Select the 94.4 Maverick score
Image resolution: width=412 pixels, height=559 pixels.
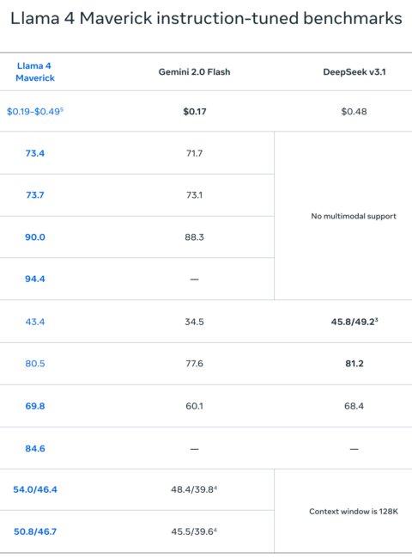point(35,279)
